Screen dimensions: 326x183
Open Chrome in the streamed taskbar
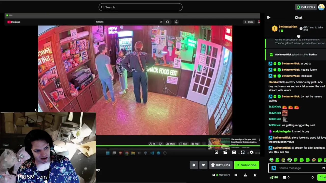127,153
